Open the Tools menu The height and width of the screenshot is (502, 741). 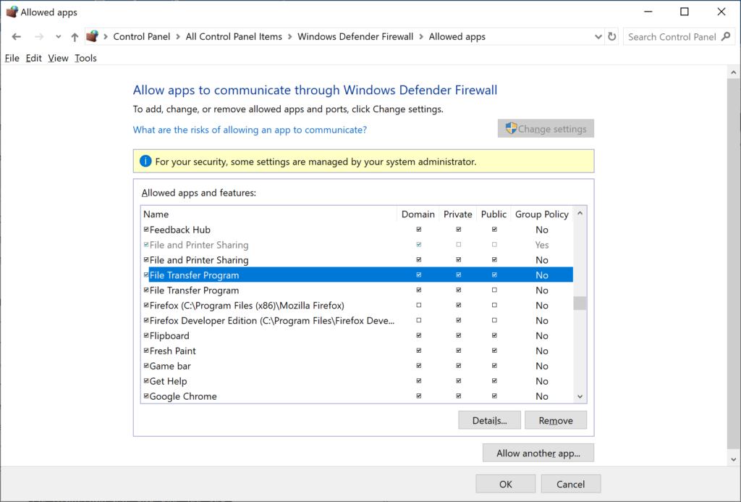click(x=85, y=57)
